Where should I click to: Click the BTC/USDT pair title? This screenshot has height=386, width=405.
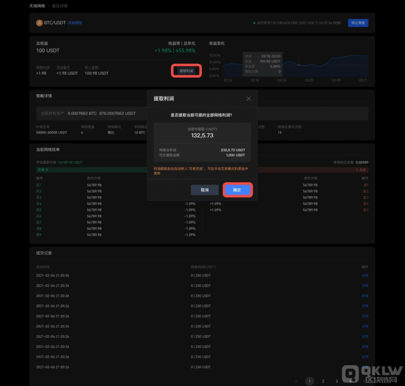[55, 23]
